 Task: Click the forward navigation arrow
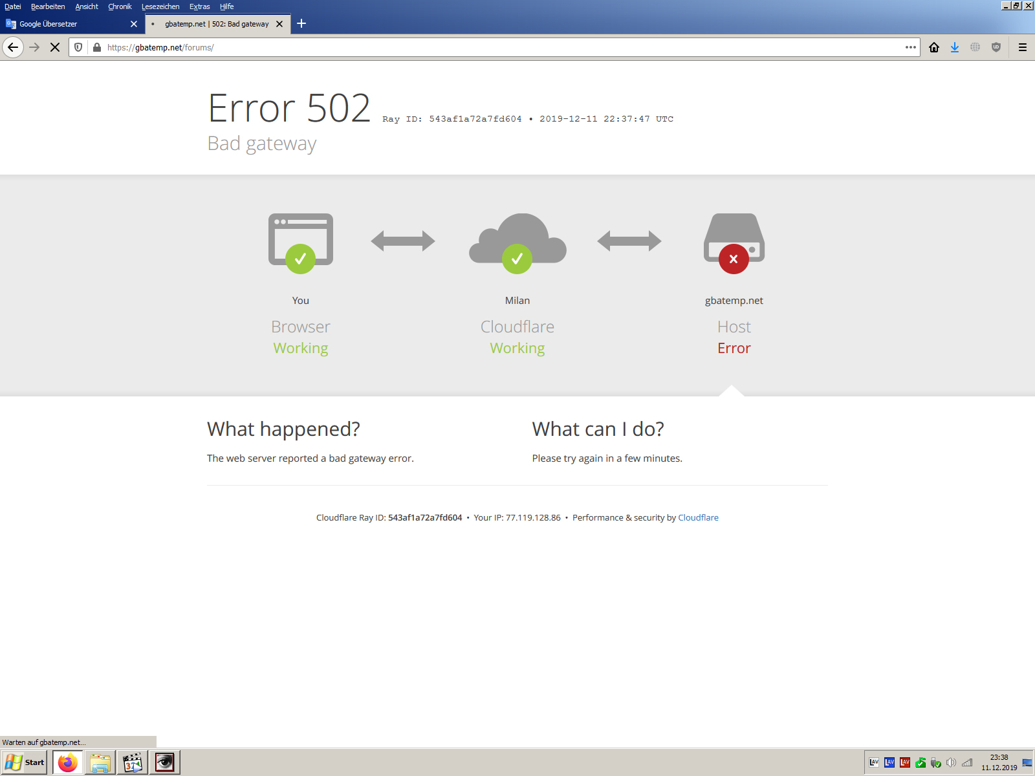point(34,47)
